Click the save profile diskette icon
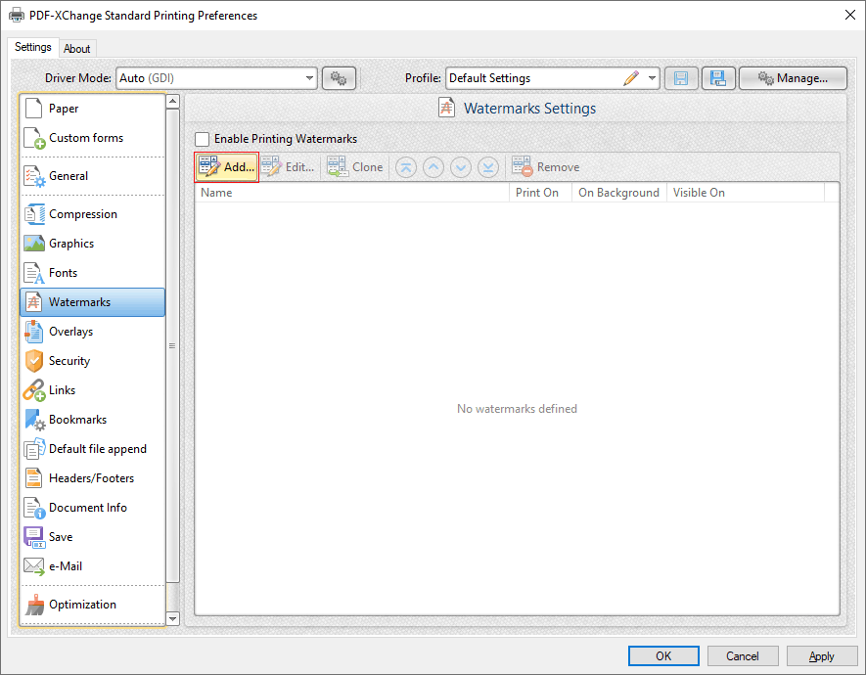 [x=681, y=77]
